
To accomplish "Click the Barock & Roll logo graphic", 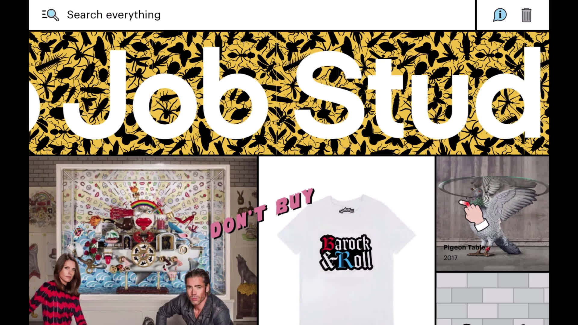I will point(346,253).
